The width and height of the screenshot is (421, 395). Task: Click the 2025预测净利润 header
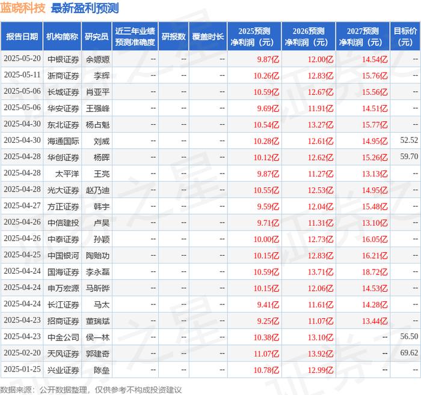pyautogui.click(x=254, y=37)
